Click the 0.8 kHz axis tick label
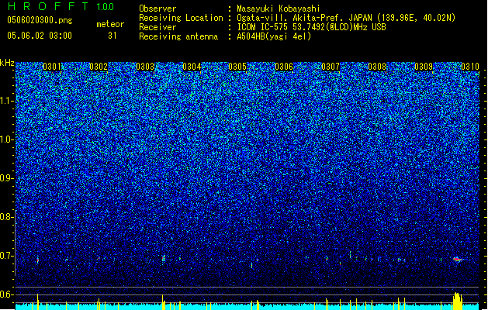This screenshot has height=310, width=488. coord(6,217)
